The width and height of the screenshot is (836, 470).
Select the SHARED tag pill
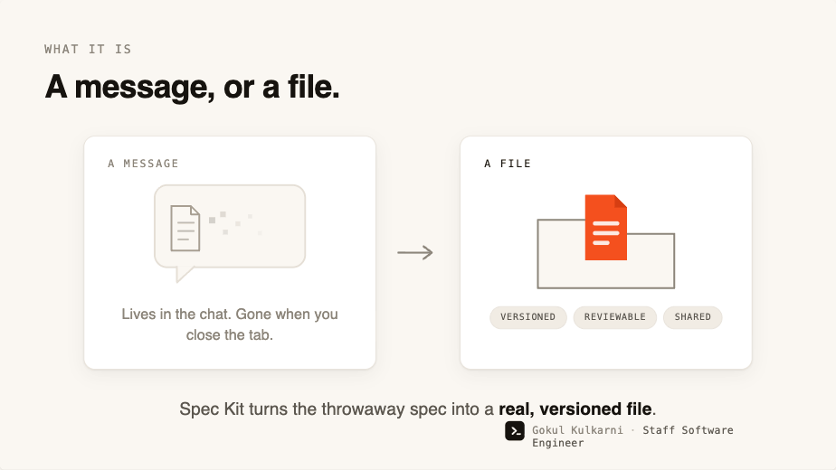tap(692, 317)
